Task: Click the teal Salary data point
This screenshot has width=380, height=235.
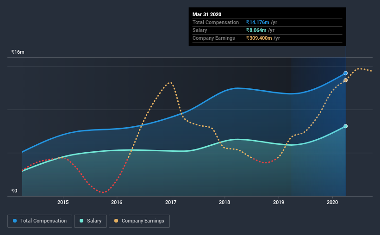Action: pyautogui.click(x=346, y=126)
